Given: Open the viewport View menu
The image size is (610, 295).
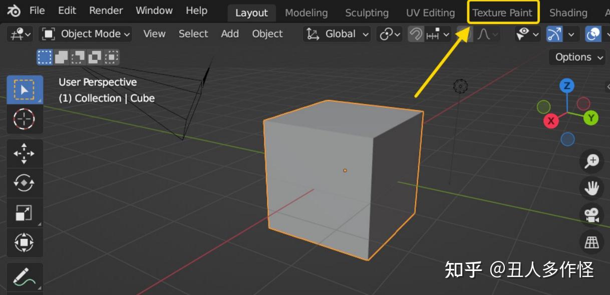Looking at the screenshot, I should pyautogui.click(x=154, y=34).
